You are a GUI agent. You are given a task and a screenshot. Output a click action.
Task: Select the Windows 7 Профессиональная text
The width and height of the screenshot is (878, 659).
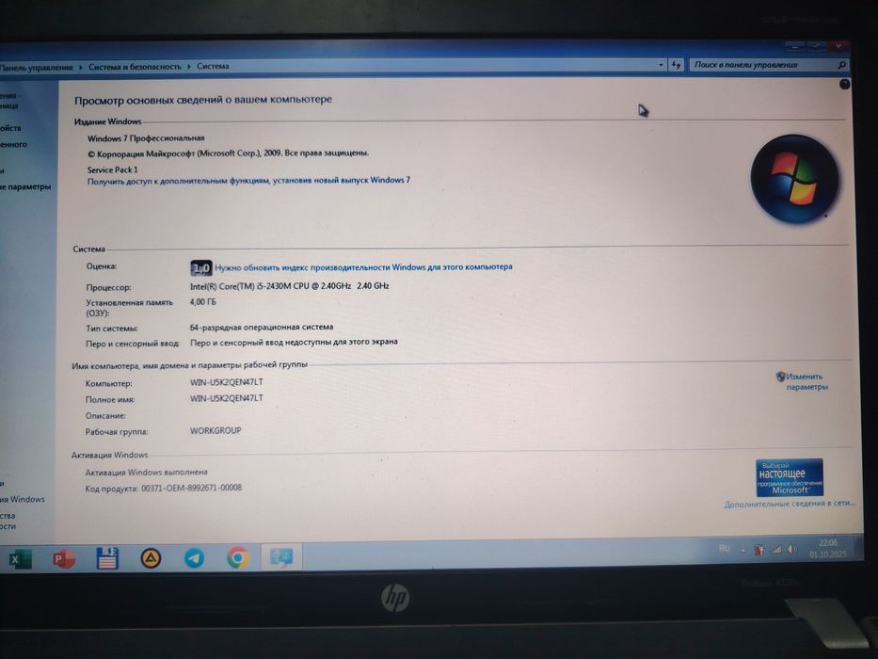tap(146, 137)
